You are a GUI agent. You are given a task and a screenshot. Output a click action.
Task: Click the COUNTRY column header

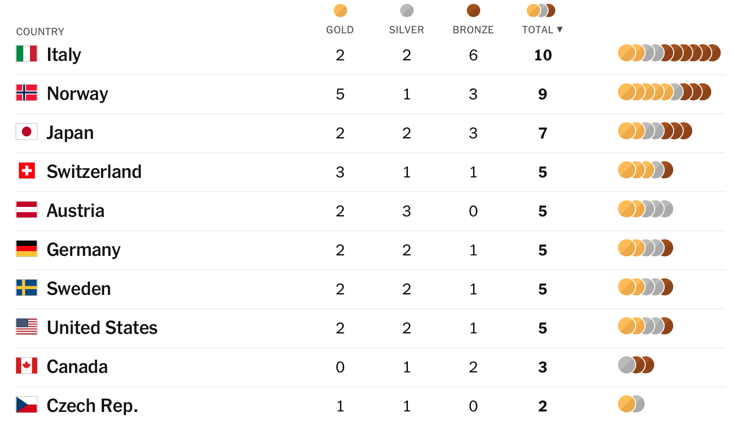40,32
